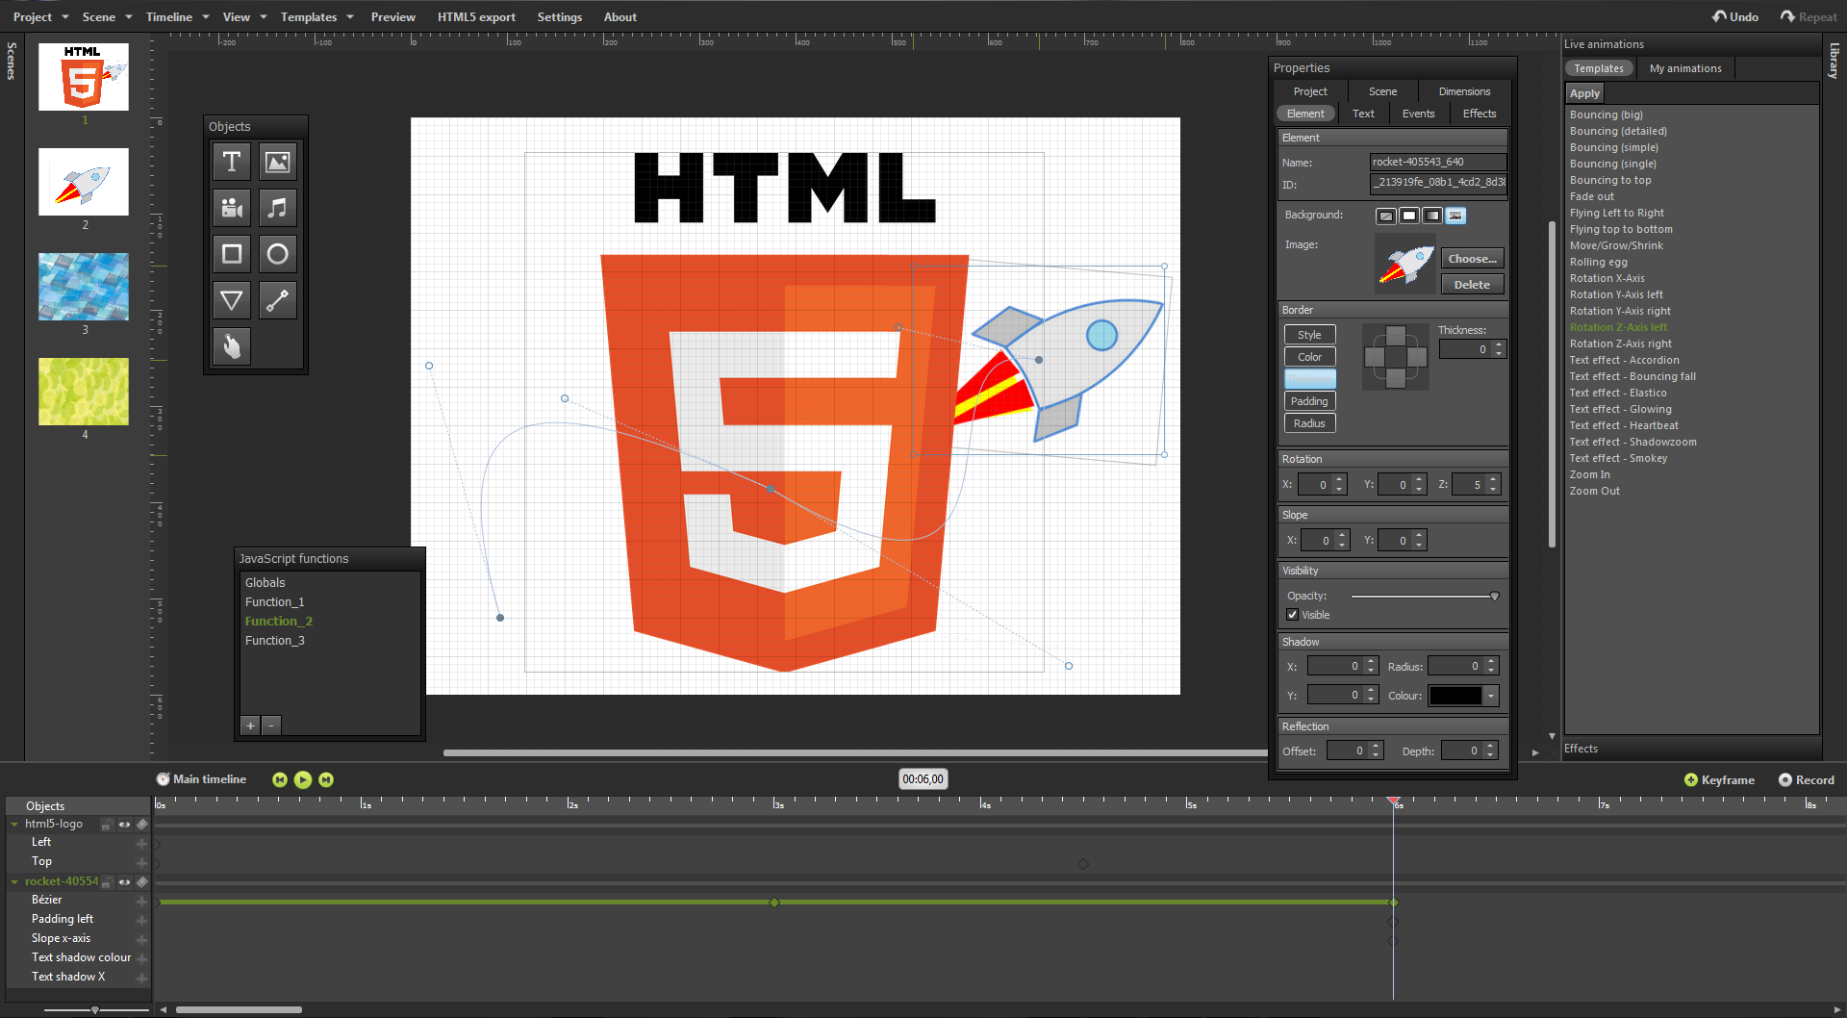Screen dimensions: 1847x1018
Task: Toggle visibility eye of html5-logo
Action: point(124,825)
